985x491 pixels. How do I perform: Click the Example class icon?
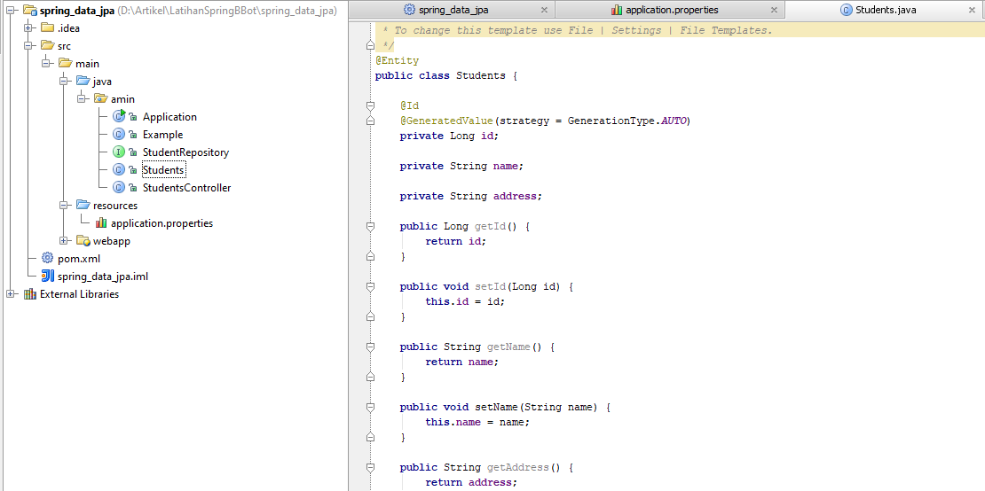(119, 135)
